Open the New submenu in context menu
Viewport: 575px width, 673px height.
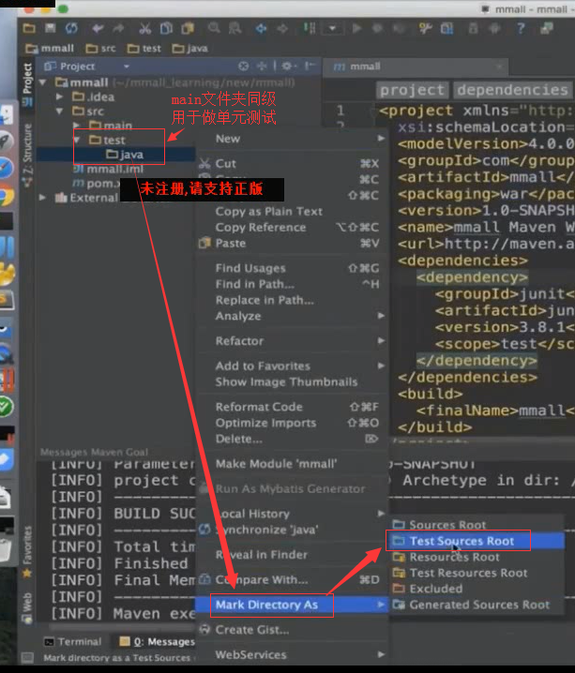click(x=292, y=139)
